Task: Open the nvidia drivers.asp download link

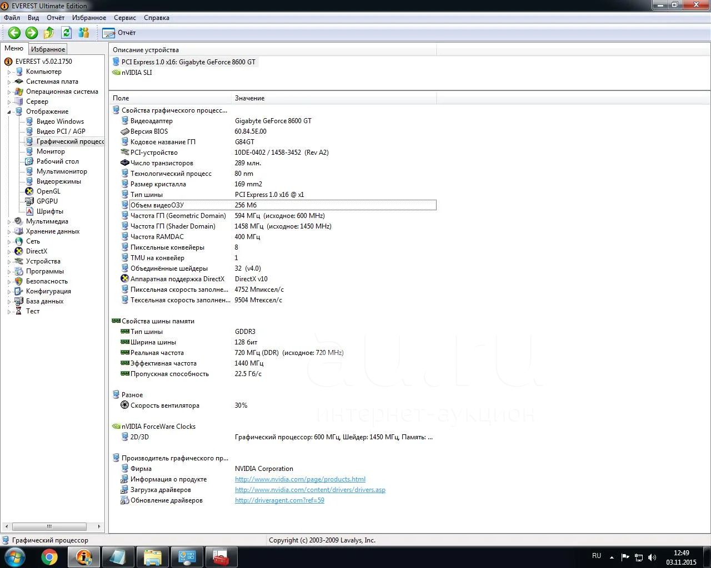Action: [x=310, y=490]
